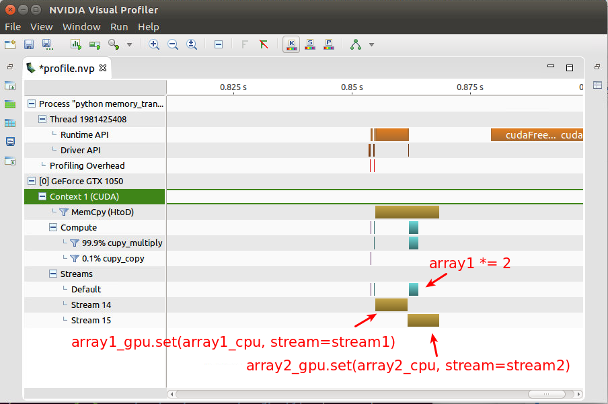Open the Console view panel
The height and width of the screenshot is (404, 608).
pyautogui.click(x=9, y=142)
